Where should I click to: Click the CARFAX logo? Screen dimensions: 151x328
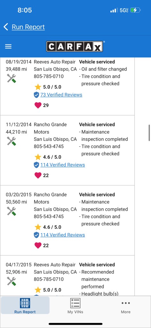point(74,46)
